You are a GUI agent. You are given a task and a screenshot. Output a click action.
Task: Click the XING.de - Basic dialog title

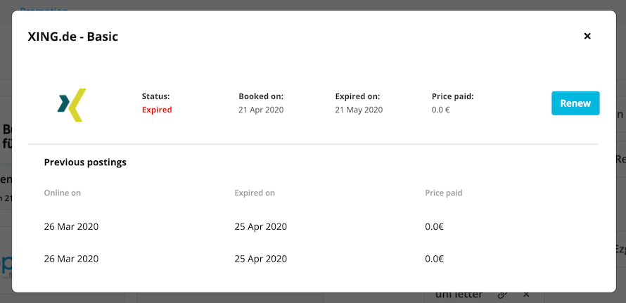pyautogui.click(x=73, y=37)
